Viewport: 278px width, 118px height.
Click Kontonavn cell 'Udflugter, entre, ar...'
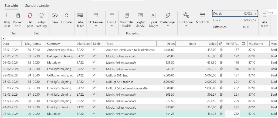[x=61, y=75]
